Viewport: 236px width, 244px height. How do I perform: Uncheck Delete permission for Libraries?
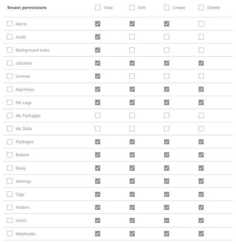click(201, 63)
